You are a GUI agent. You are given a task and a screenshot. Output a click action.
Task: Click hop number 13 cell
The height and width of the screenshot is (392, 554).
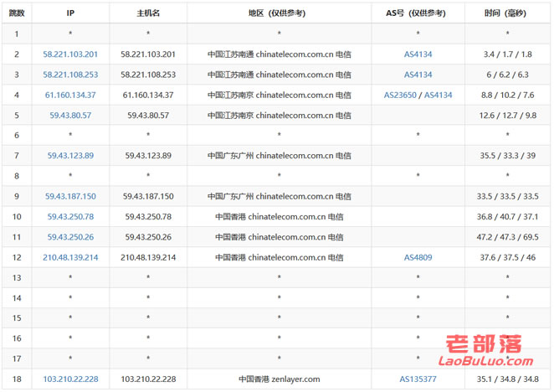click(x=17, y=278)
